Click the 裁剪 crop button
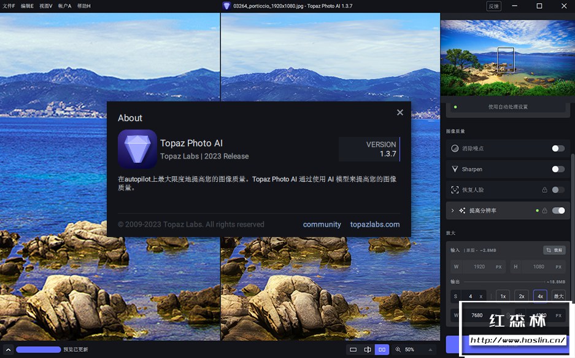Screen dimensions: 575x358 point(554,250)
